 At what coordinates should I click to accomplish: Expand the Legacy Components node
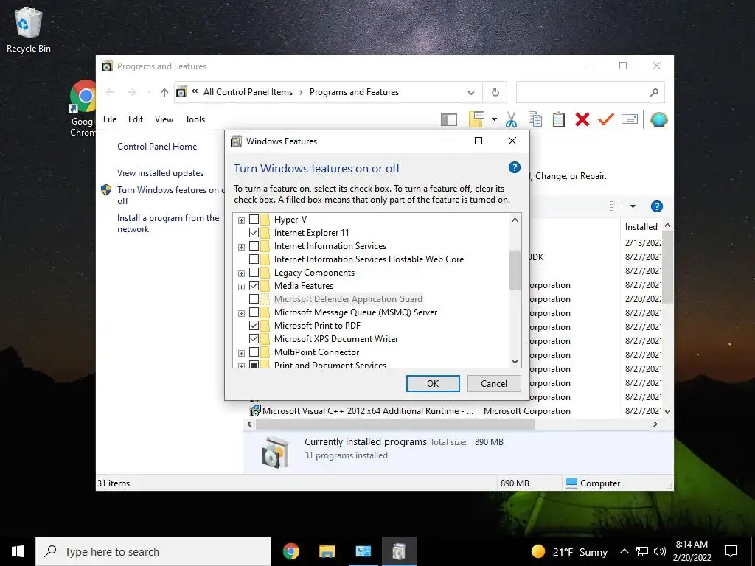tap(241, 273)
